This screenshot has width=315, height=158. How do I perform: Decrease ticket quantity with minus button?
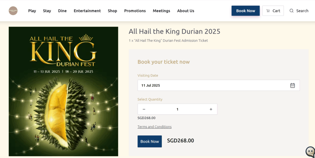[144, 109]
